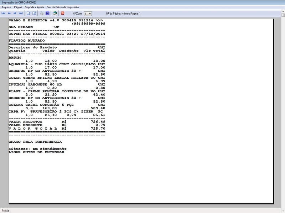Select two-page view icon
The height and width of the screenshot is (213, 285).
(34, 13)
